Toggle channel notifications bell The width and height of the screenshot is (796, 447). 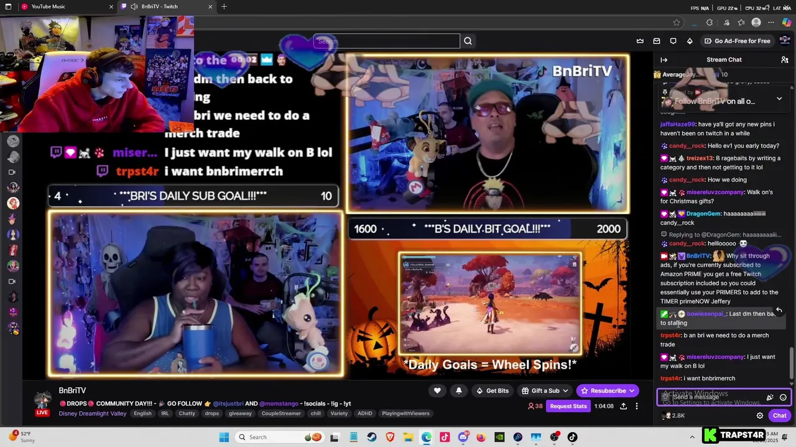tap(459, 391)
